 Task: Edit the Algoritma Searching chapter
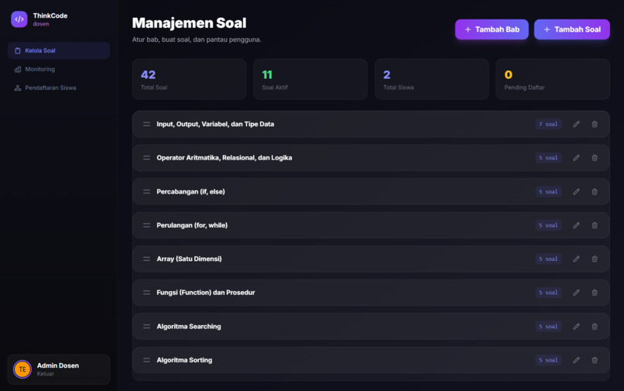tap(576, 327)
